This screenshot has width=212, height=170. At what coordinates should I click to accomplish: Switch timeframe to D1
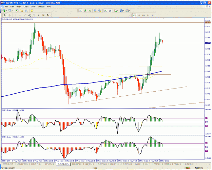[148, 15]
